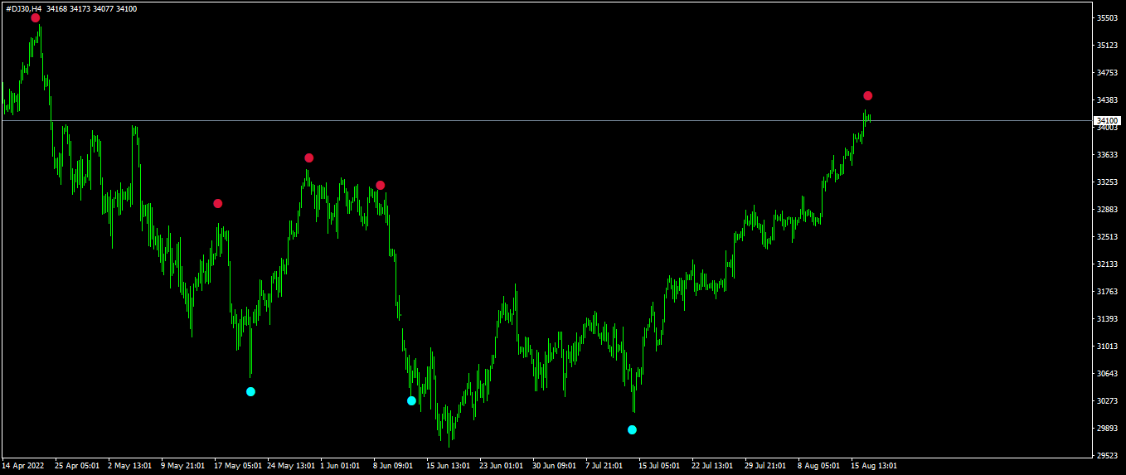Click the 29 Jul 21:01 time label

(766, 465)
